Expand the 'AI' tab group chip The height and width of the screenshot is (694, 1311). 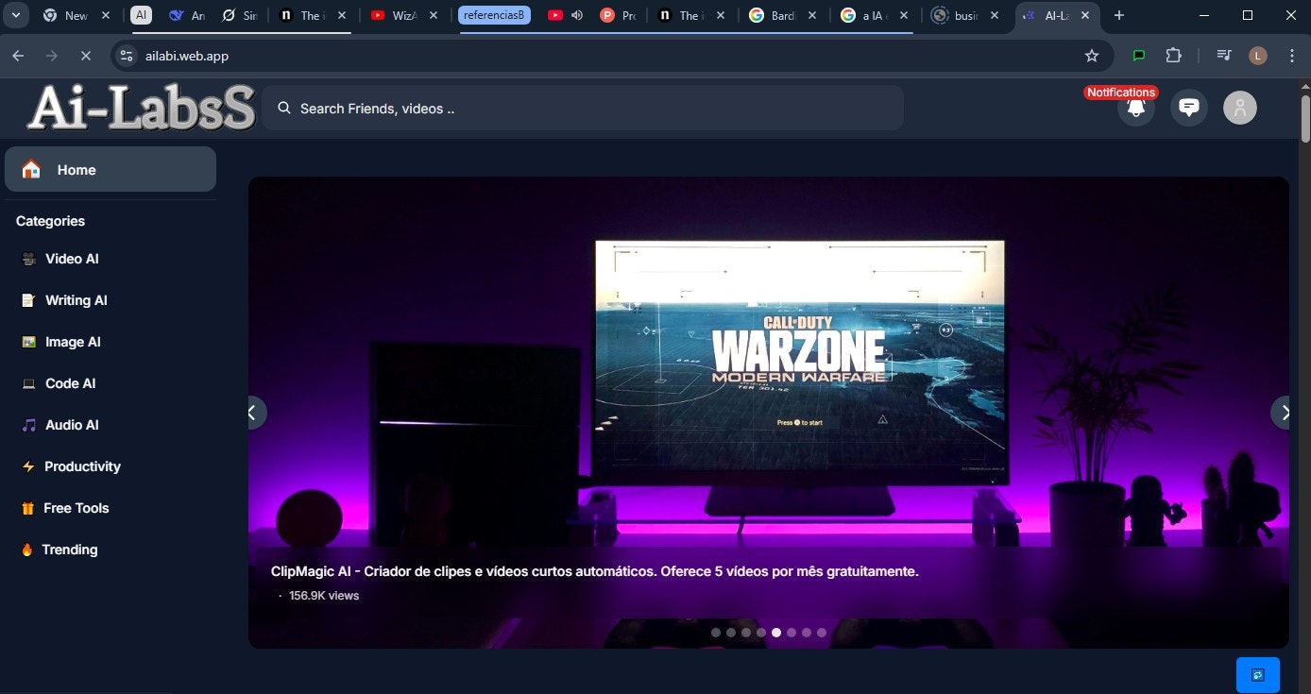141,15
